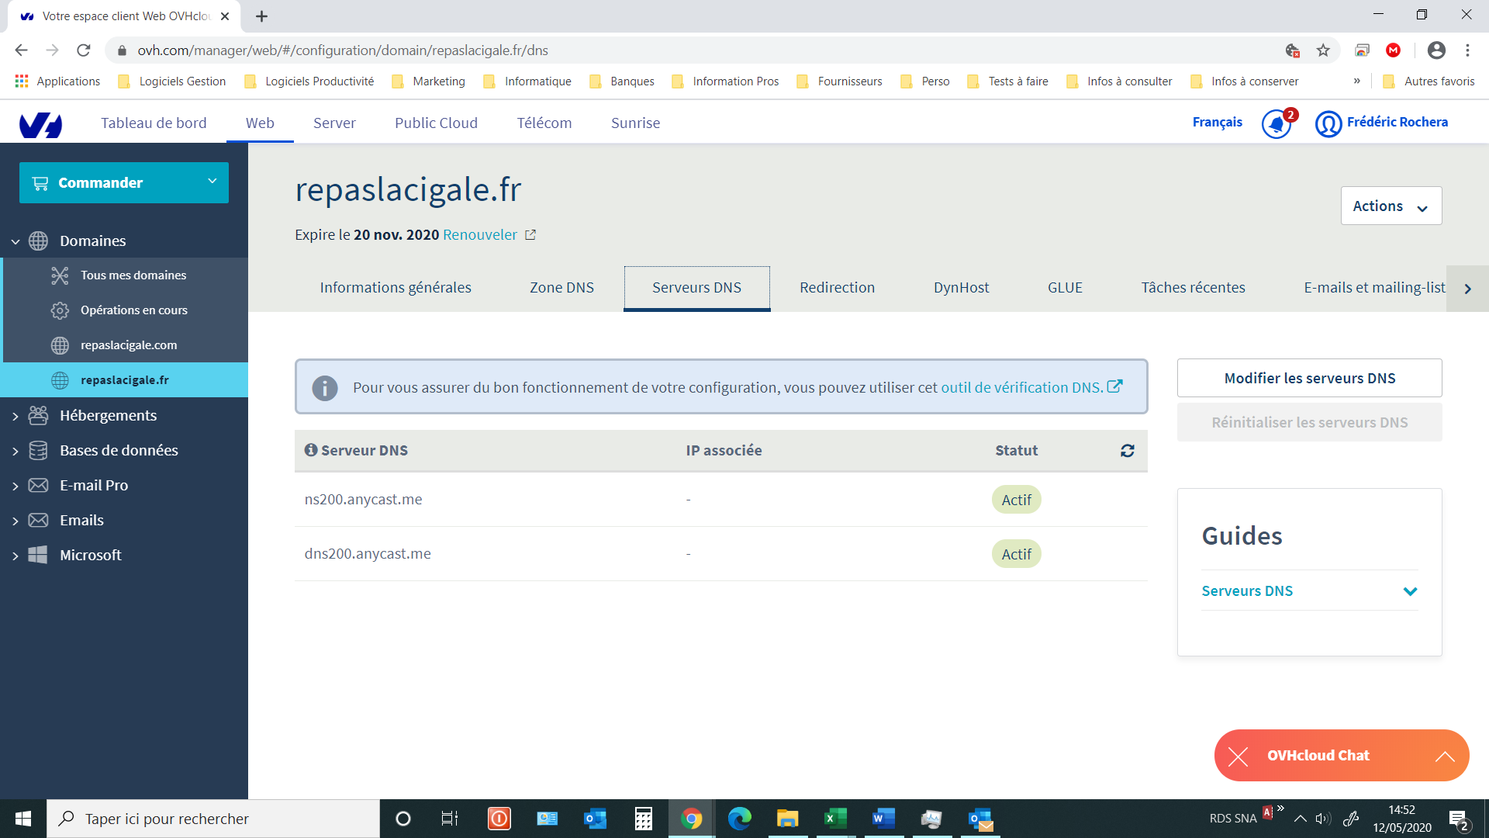Click the info icon beside Serveur DNS header
The width and height of the screenshot is (1489, 838).
[x=311, y=450]
